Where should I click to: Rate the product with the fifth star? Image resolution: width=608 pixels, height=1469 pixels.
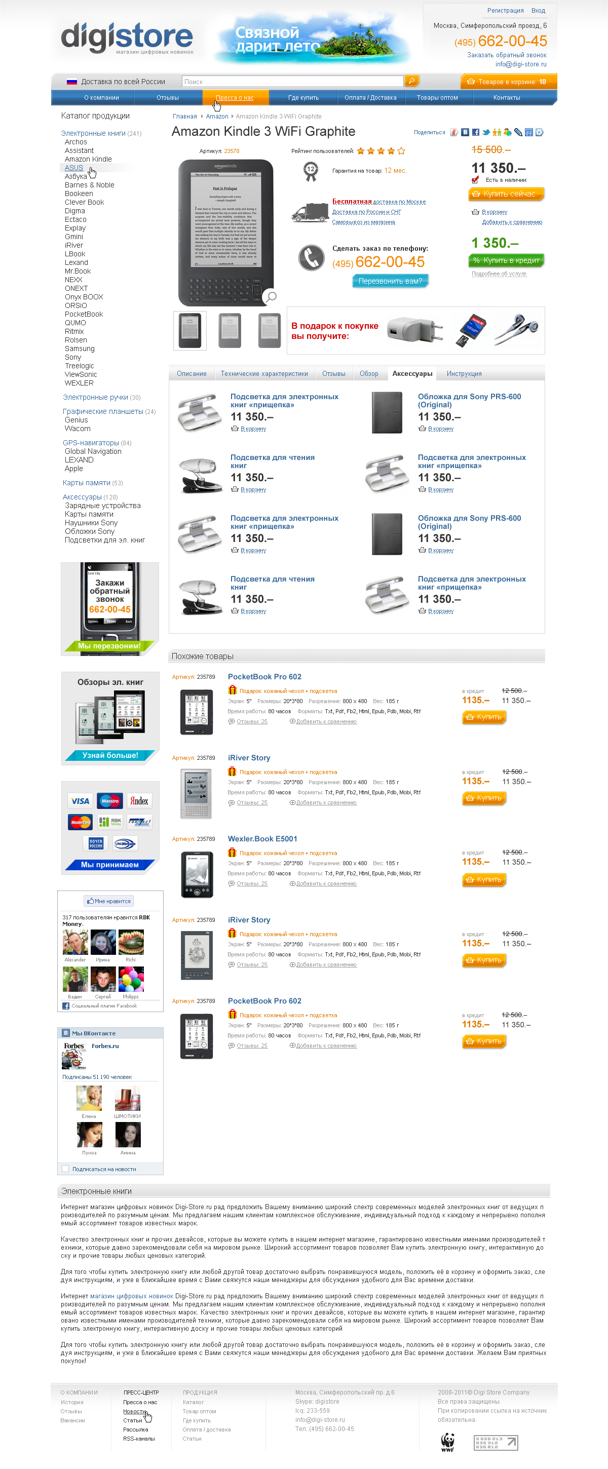pyautogui.click(x=401, y=151)
